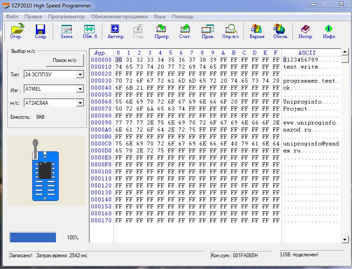Image resolution: width=352 pixels, height=269 pixels.
Task: Save the buffer with the Сохр. icon
Action: (41, 31)
